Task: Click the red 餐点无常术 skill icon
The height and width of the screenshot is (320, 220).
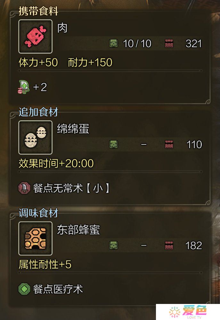Action: click(24, 188)
